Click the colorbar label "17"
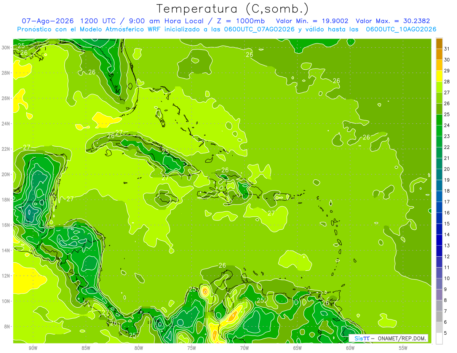Image resolution: width=457 pixels, height=353 pixels. point(447,201)
